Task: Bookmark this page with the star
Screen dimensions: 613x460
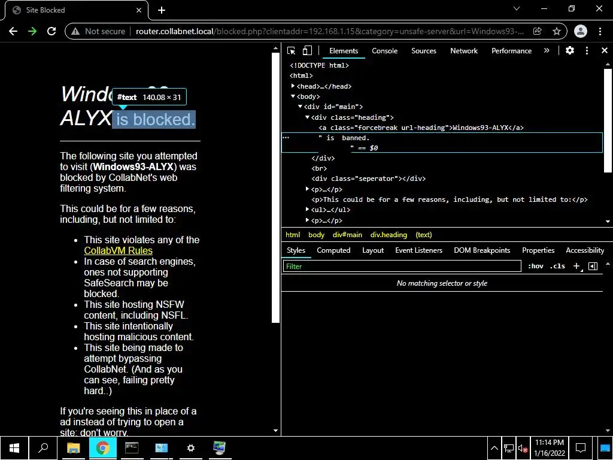Action: (x=557, y=31)
